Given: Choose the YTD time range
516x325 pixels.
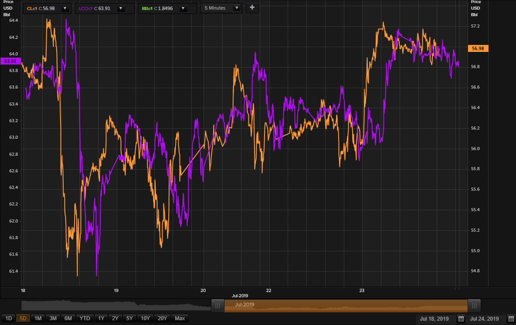Looking at the screenshot, I should 85,318.
